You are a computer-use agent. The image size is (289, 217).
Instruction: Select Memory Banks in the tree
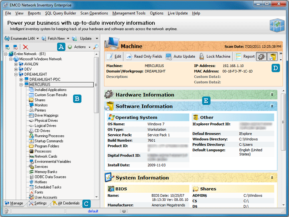pos(46,172)
